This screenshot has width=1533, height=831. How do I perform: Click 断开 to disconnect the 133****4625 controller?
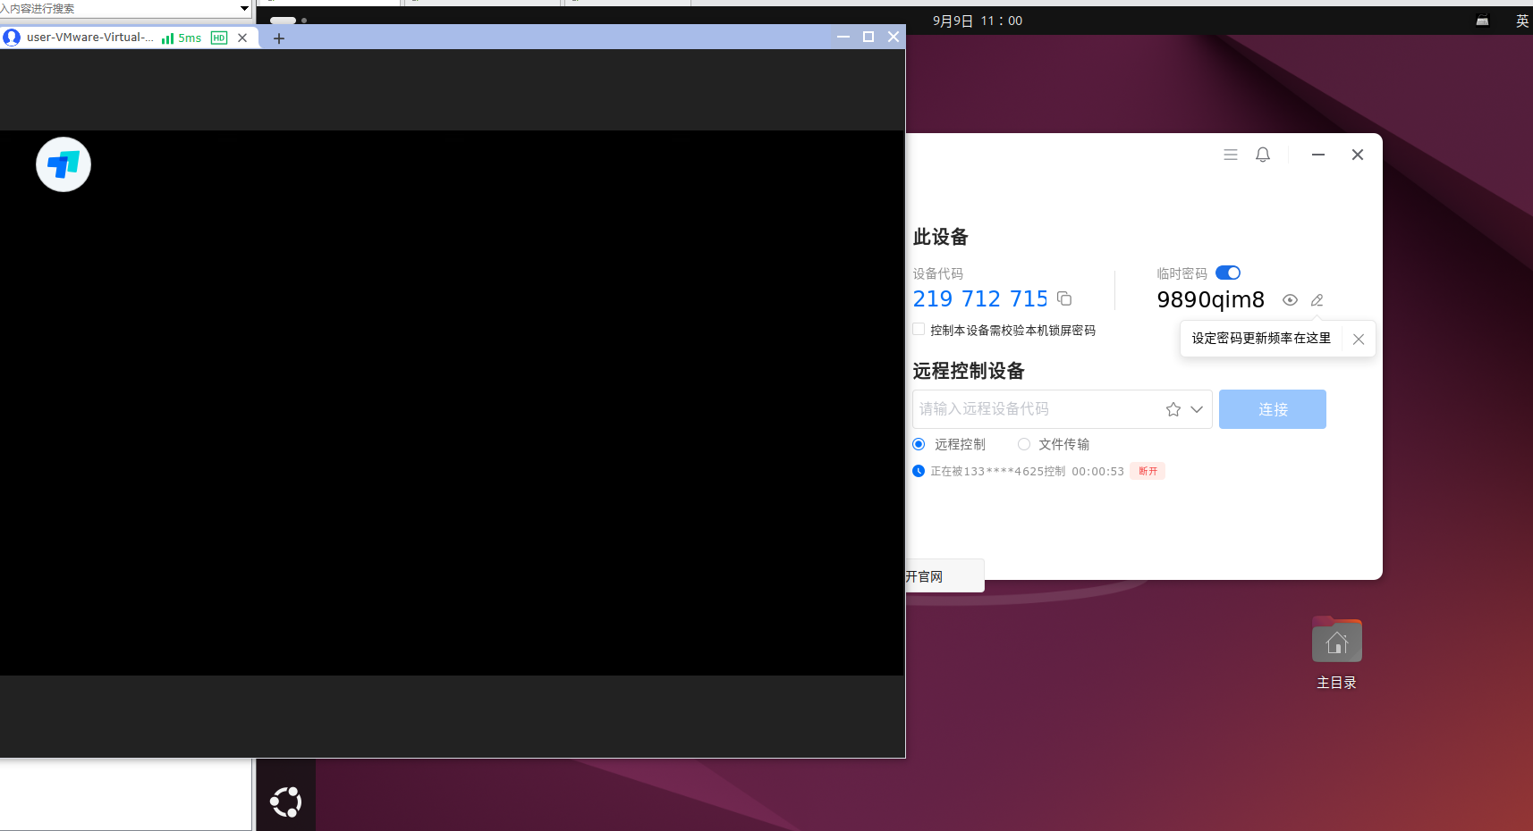pyautogui.click(x=1147, y=471)
